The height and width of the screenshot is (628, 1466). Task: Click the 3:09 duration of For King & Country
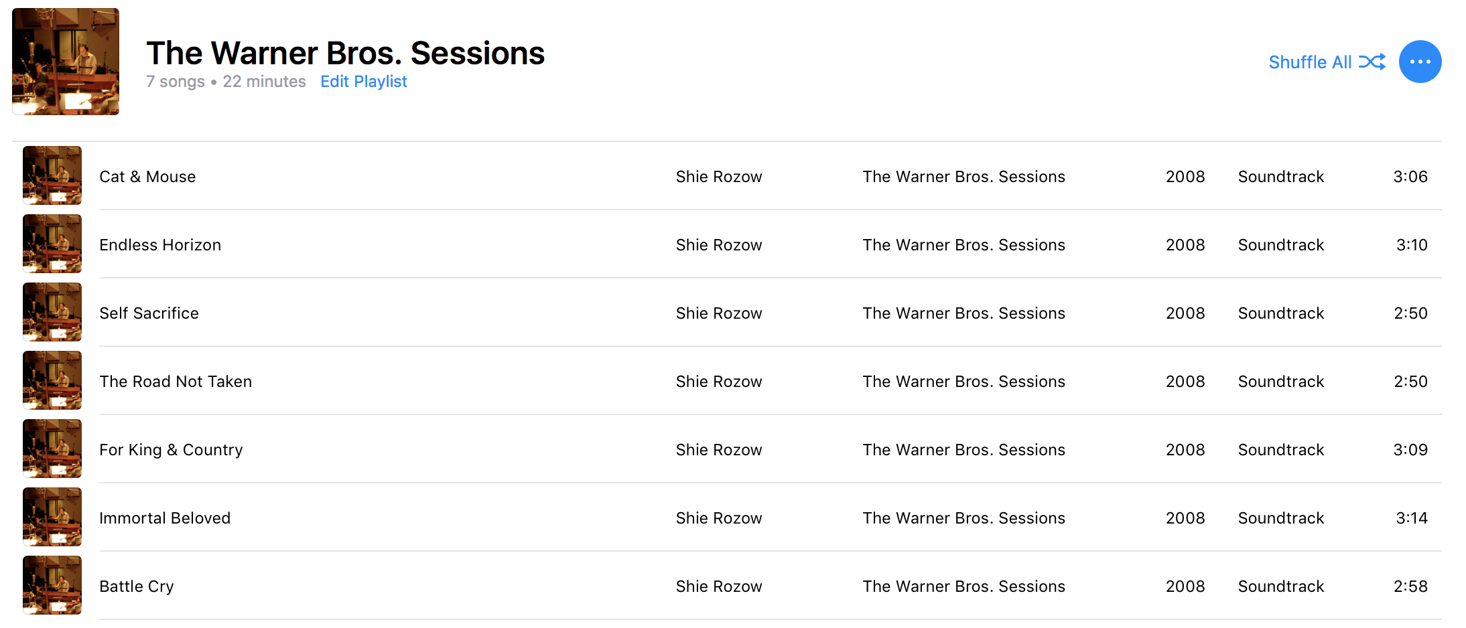click(1410, 450)
